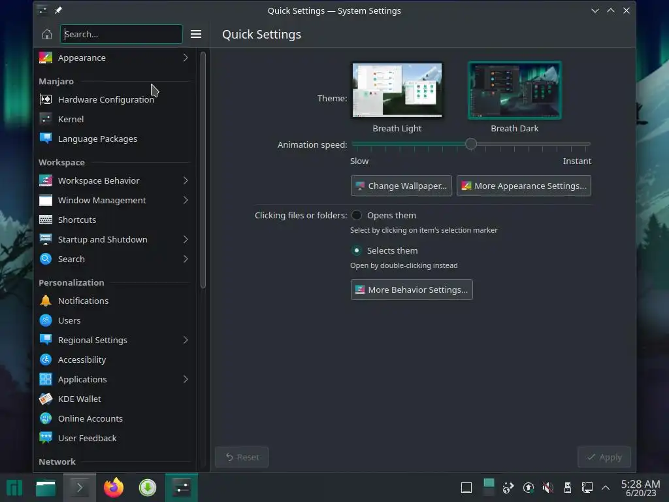This screenshot has height=502, width=669.
Task: Click the Notifications bell icon
Action: coord(46,301)
